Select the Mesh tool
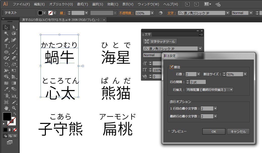Viewport: 262px width, 153px height. (x=6, y=83)
